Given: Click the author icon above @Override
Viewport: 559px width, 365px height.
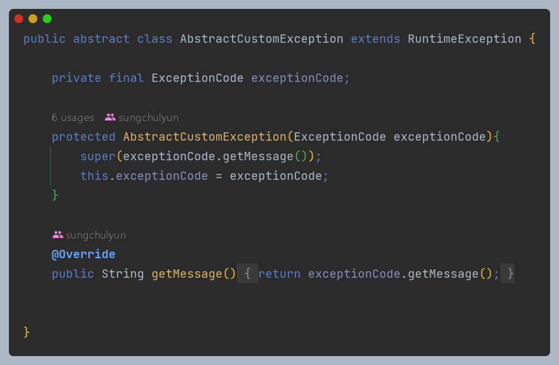Looking at the screenshot, I should click(58, 235).
